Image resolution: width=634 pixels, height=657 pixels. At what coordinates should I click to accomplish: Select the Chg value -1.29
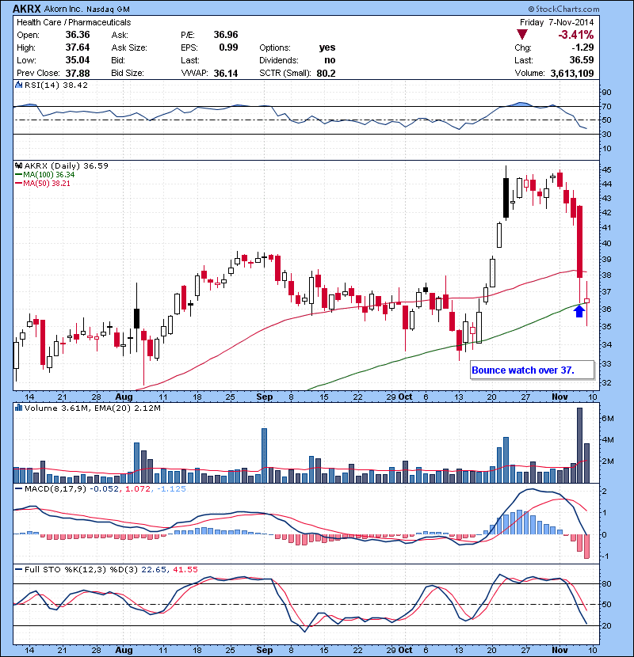click(x=582, y=47)
